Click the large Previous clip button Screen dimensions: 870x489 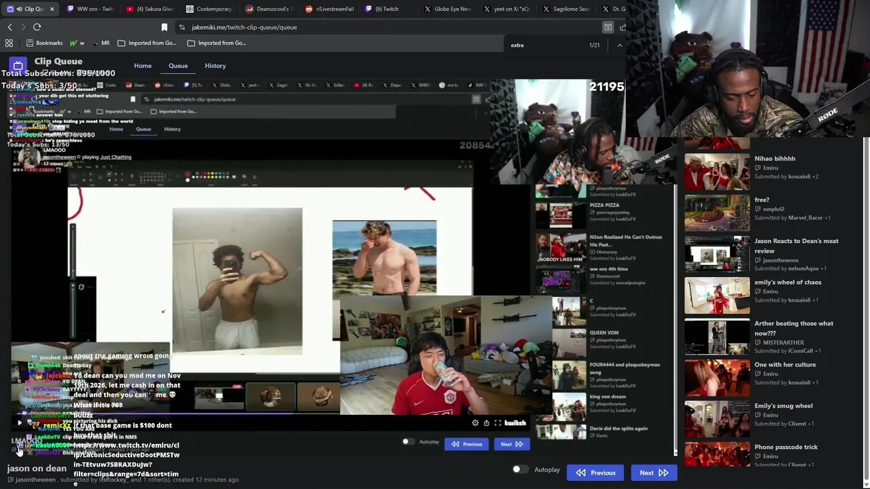(595, 473)
